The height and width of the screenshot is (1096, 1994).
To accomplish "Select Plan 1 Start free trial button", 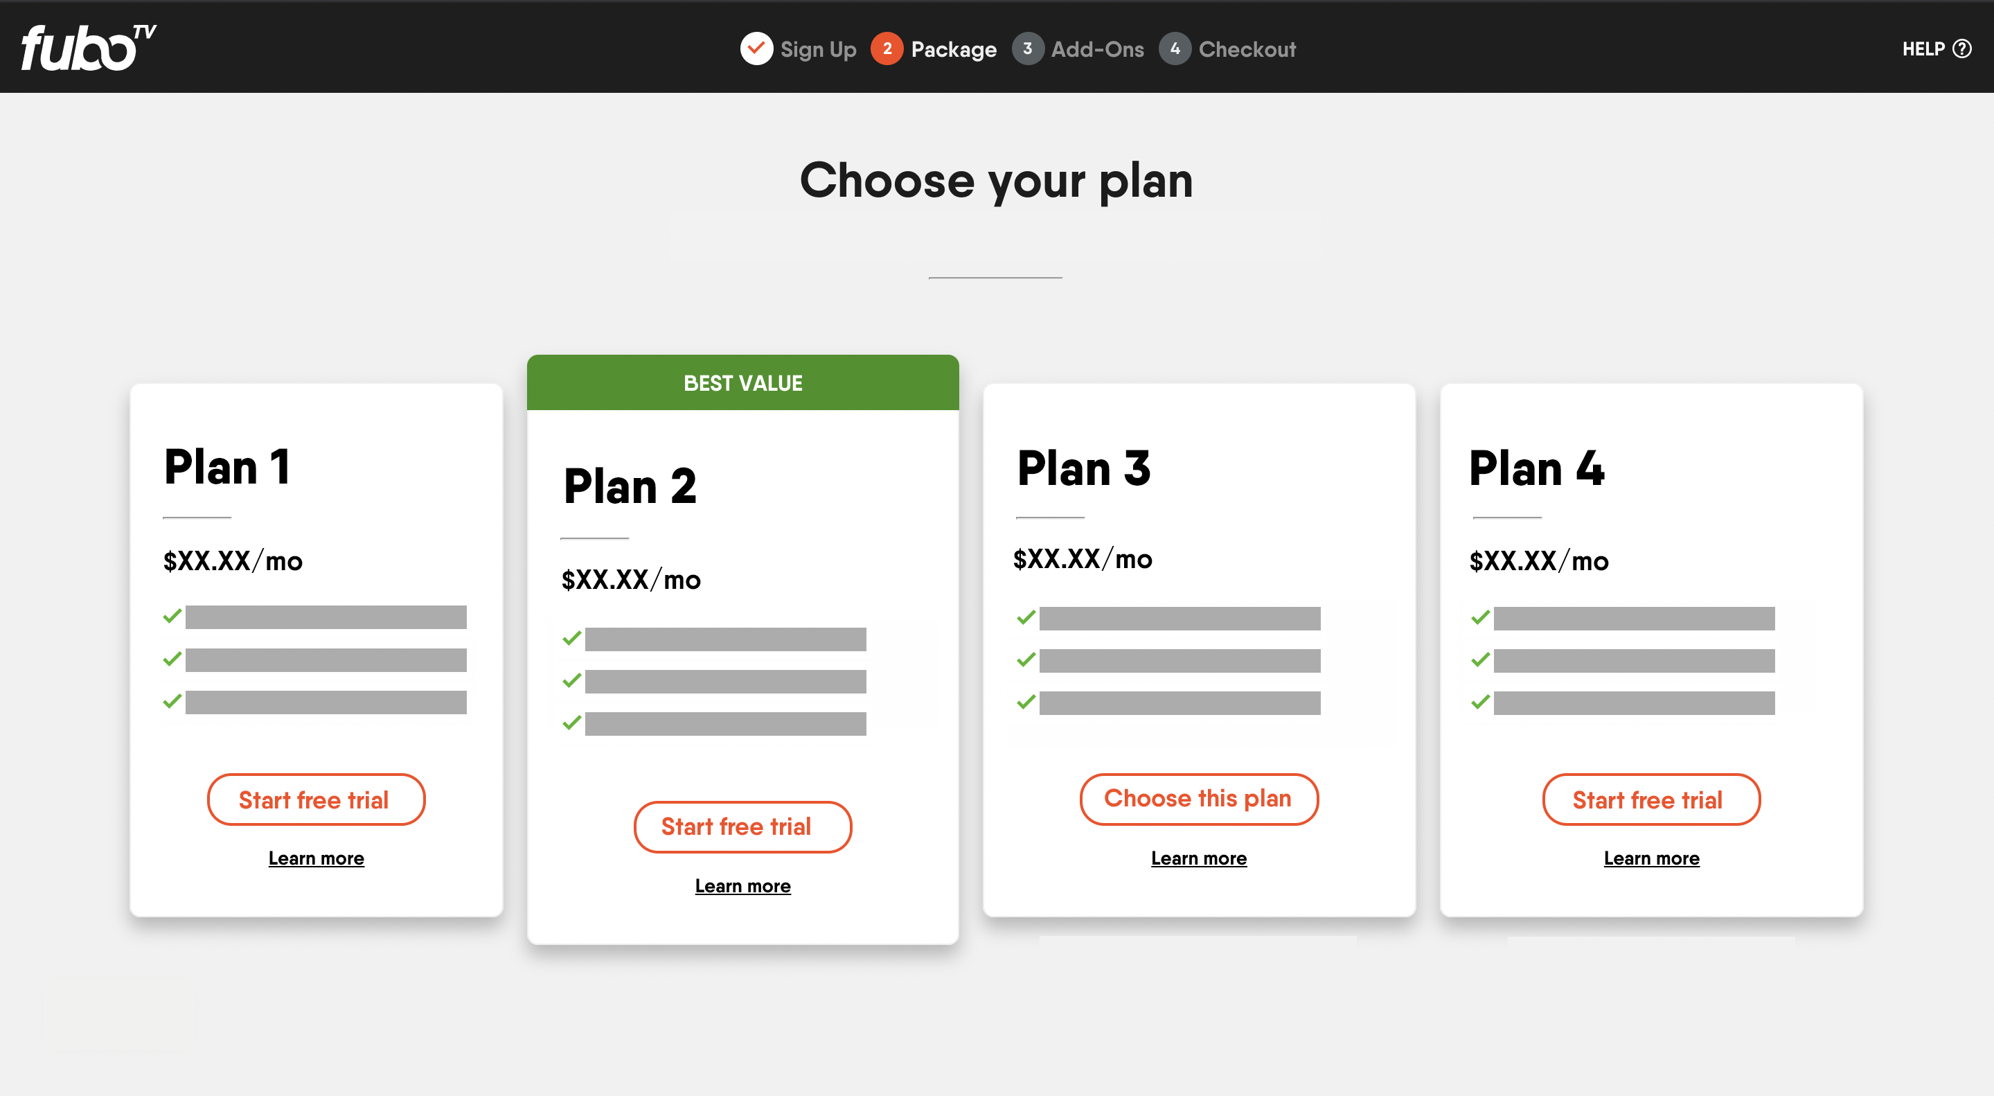I will coord(316,799).
